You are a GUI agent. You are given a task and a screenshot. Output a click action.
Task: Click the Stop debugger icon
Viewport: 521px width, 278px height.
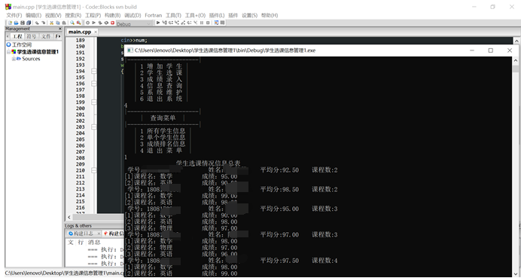pos(208,23)
